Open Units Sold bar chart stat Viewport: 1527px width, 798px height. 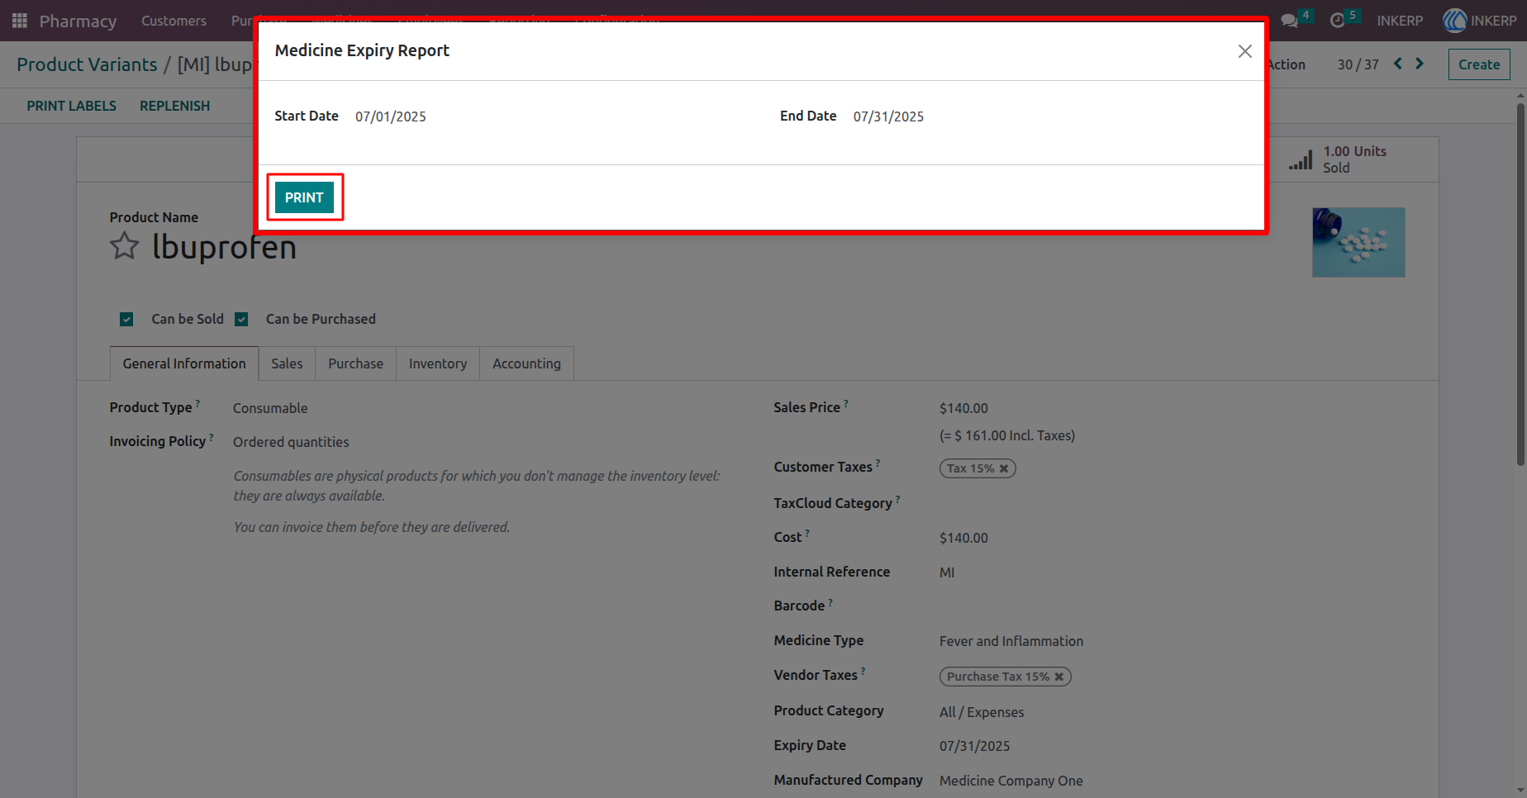point(1339,159)
